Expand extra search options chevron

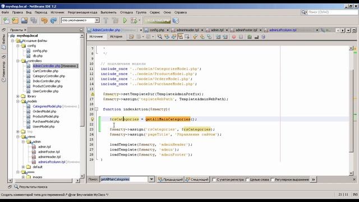click(313, 180)
